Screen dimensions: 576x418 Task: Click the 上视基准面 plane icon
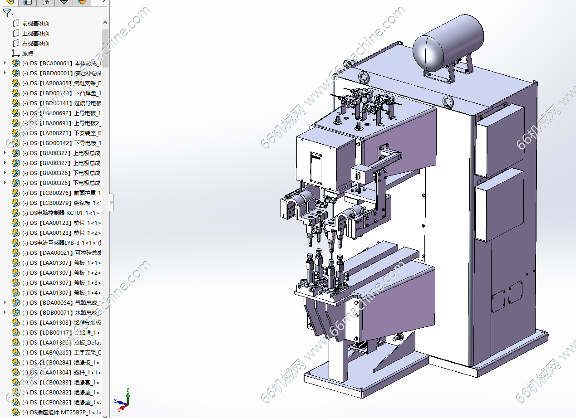pyautogui.click(x=16, y=33)
